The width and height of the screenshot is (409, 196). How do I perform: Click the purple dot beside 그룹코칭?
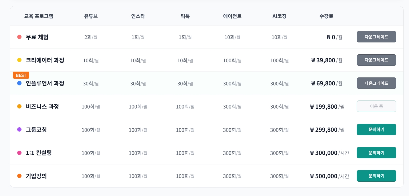pos(19,130)
